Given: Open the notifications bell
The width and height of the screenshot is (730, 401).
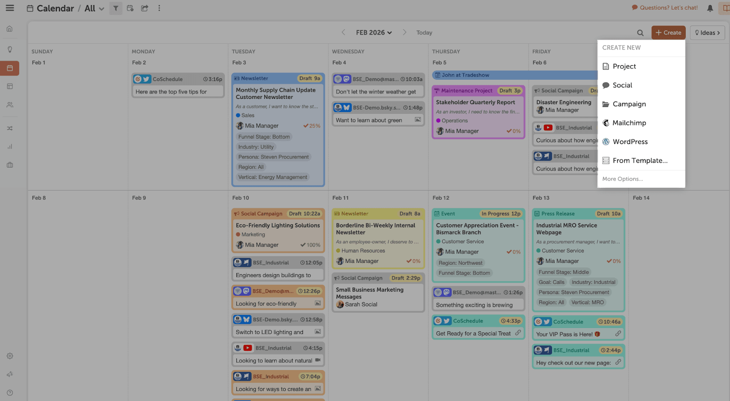Looking at the screenshot, I should pos(710,8).
